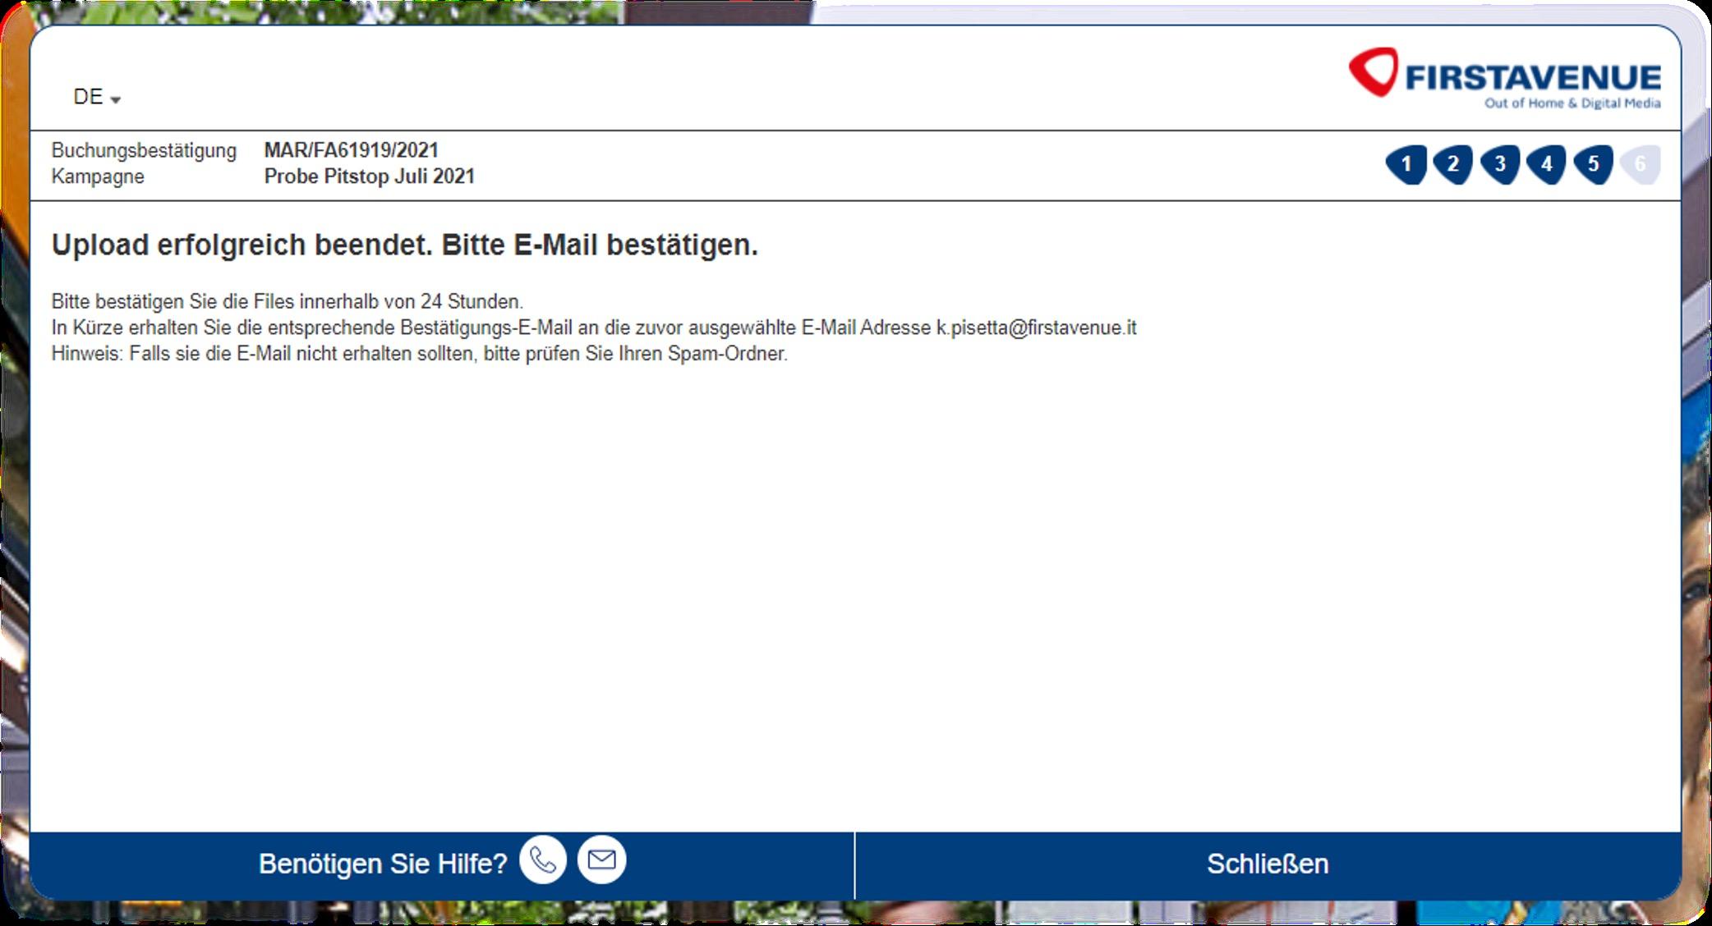Image resolution: width=1712 pixels, height=926 pixels.
Task: Click booking number MAR/FA61919/2021
Action: (351, 150)
